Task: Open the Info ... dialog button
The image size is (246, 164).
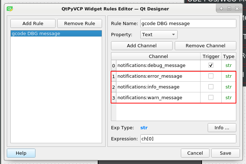Action: click(222, 127)
